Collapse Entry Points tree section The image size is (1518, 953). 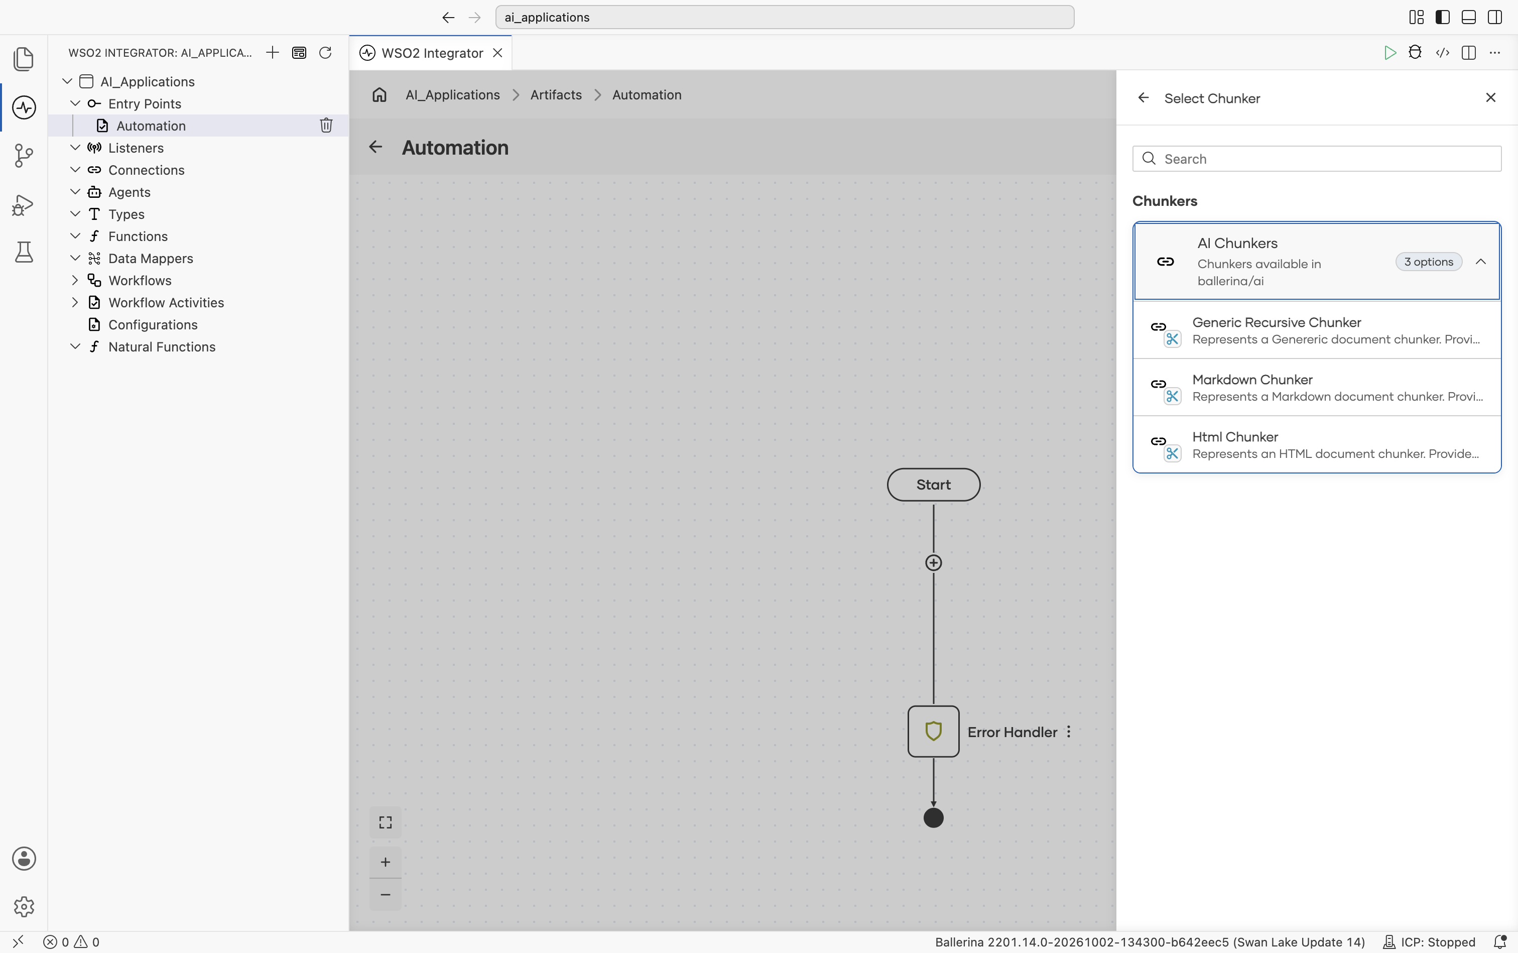pos(75,103)
